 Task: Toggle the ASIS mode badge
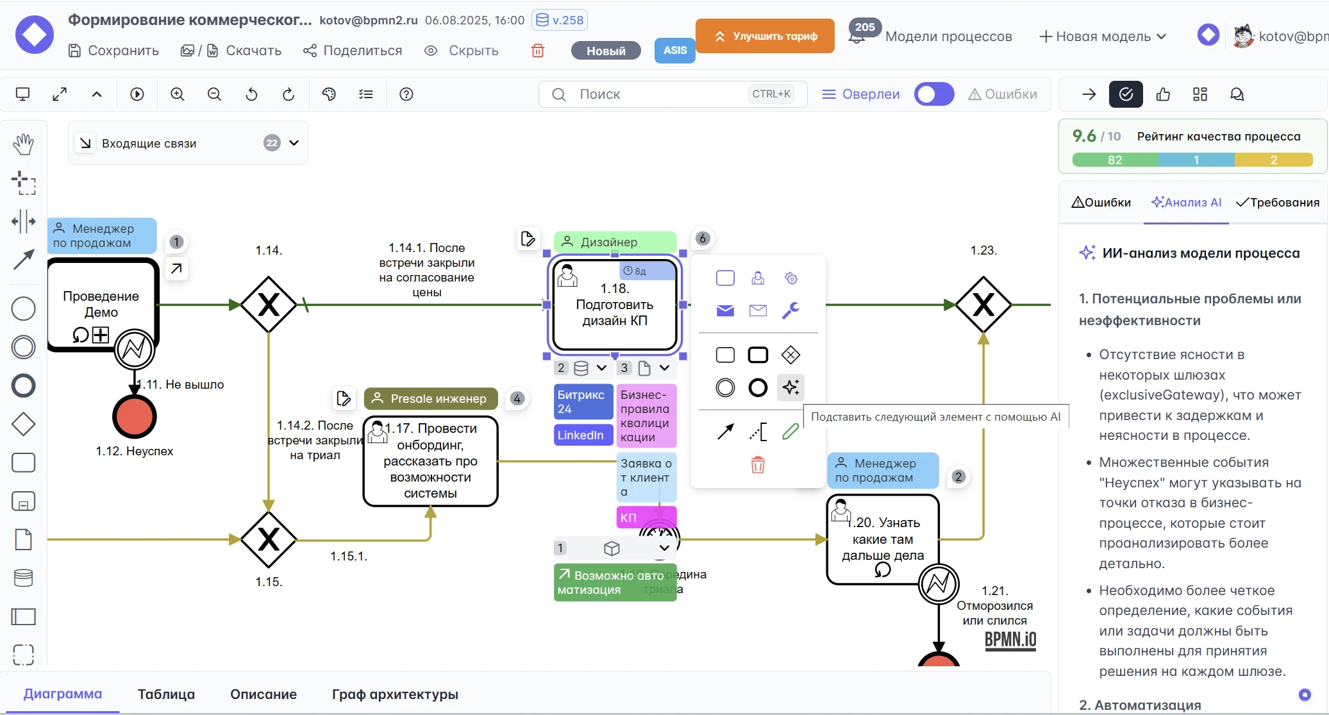pos(674,50)
